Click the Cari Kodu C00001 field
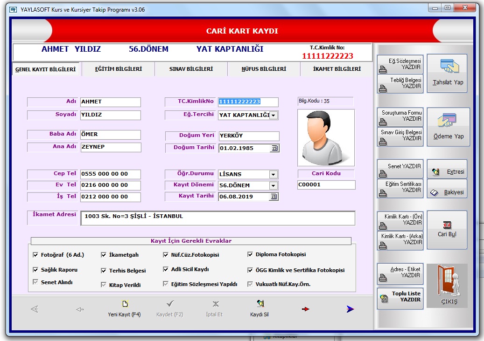 (327, 185)
